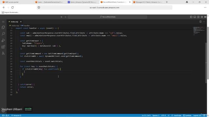Toggle primary side bar layout icon
The image size is (209, 117).
(x=191, y=17)
